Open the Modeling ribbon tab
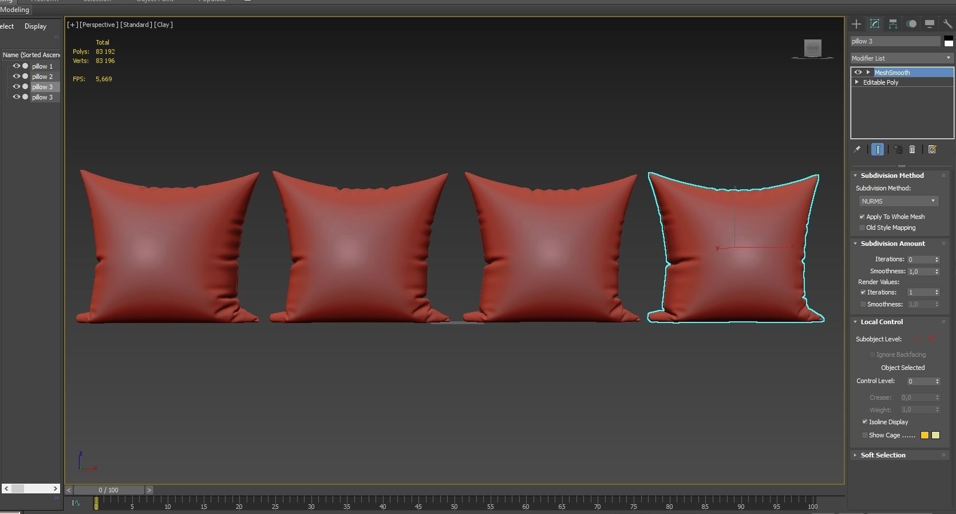 pyautogui.click(x=15, y=10)
